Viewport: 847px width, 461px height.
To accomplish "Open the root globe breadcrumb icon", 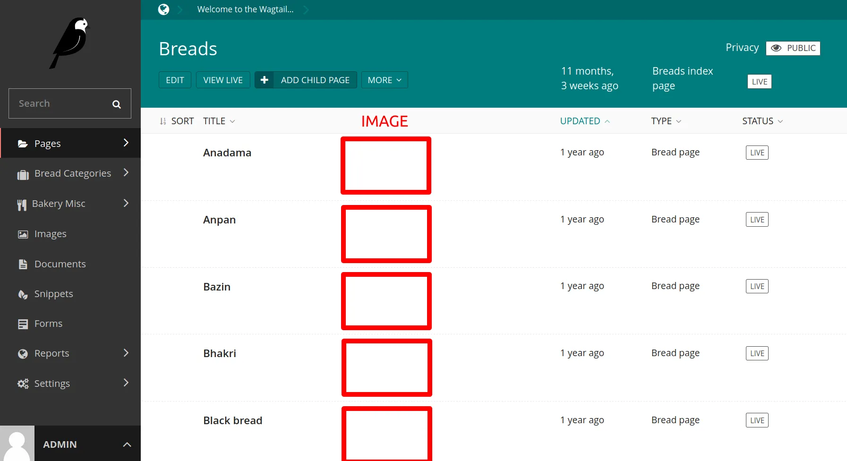I will (163, 9).
